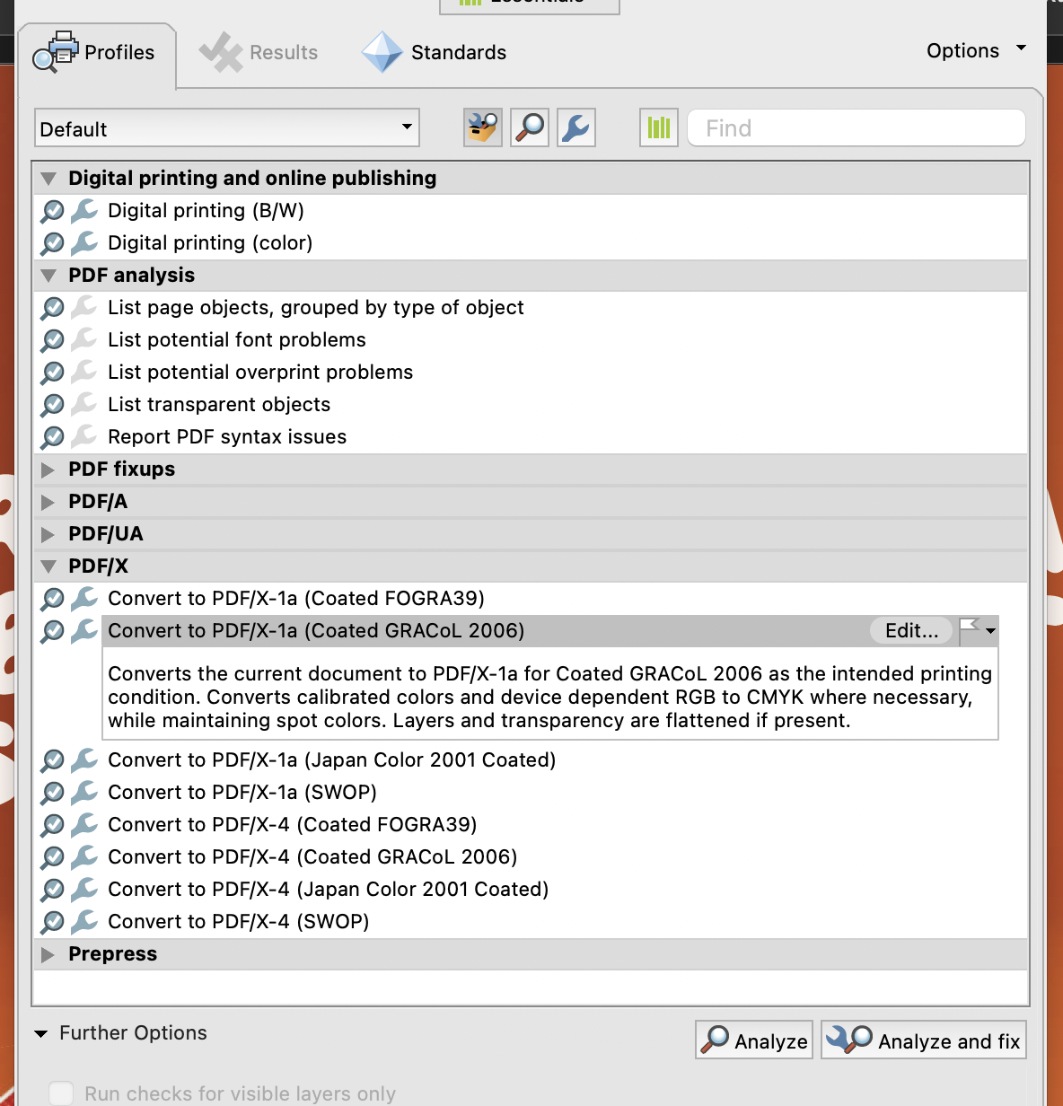Open the Default library dropdown

226,128
